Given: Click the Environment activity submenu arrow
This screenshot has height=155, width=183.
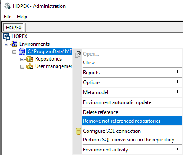Looking at the screenshot, I should 178,149.
